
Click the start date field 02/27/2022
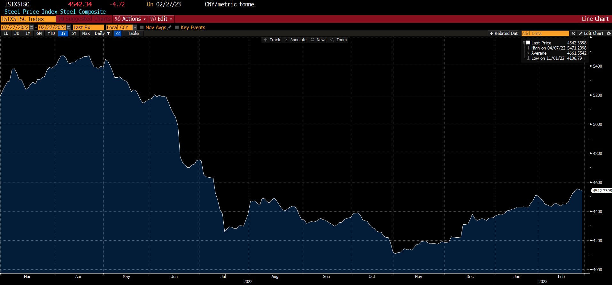(15, 27)
